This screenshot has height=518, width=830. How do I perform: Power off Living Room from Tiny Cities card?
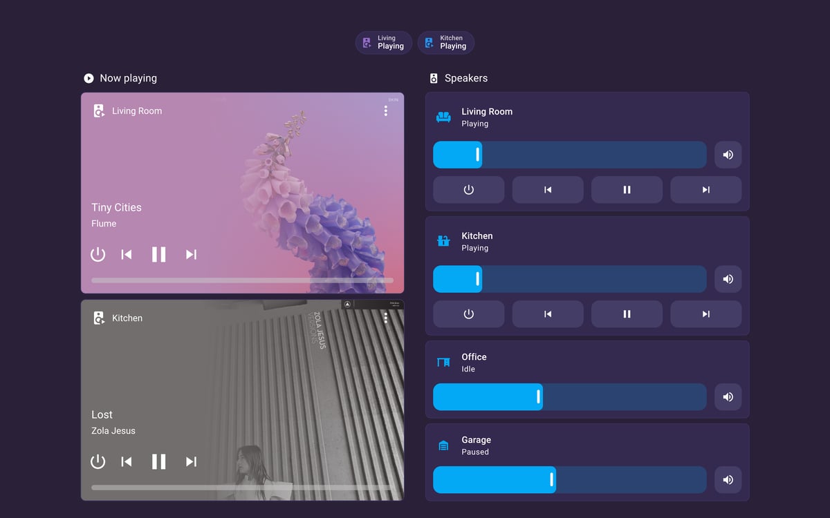(98, 254)
